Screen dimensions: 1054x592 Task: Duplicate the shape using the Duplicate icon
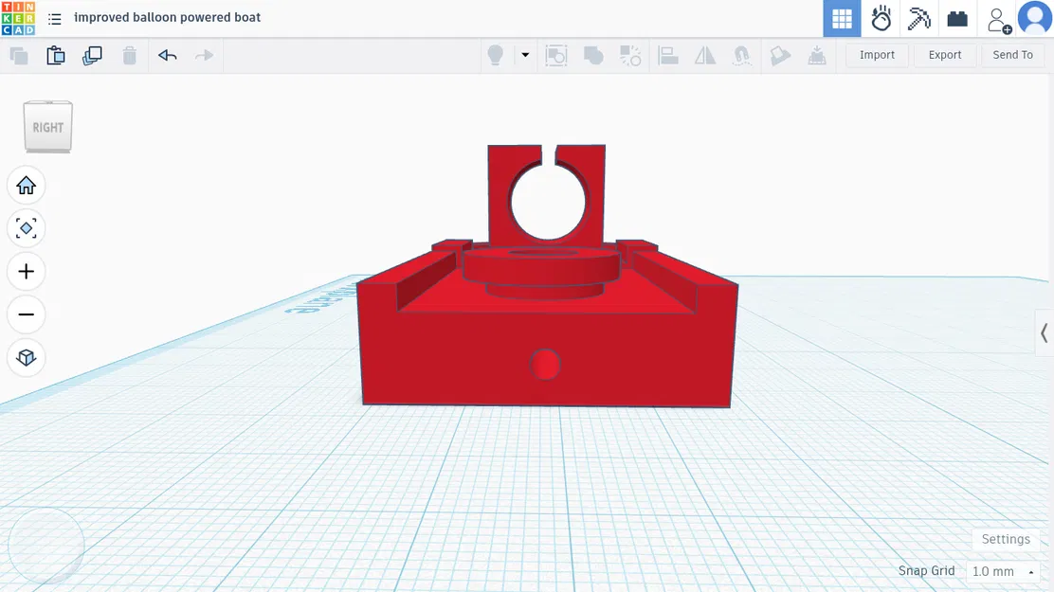click(x=92, y=55)
